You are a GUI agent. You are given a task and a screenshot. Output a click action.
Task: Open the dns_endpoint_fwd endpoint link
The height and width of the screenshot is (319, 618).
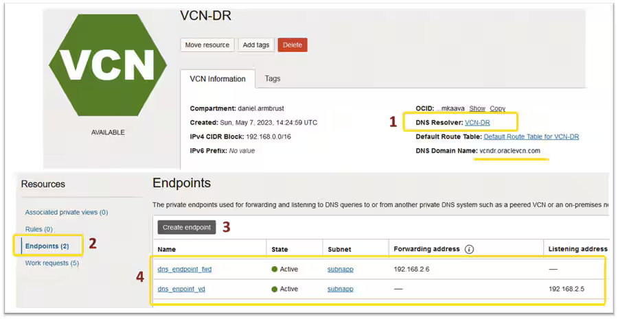(185, 270)
